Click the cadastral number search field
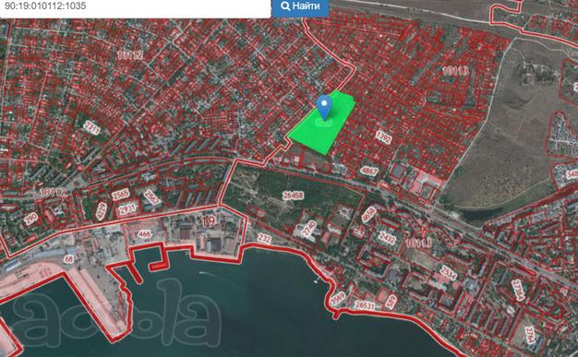578x357 pixels. [x=136, y=7]
